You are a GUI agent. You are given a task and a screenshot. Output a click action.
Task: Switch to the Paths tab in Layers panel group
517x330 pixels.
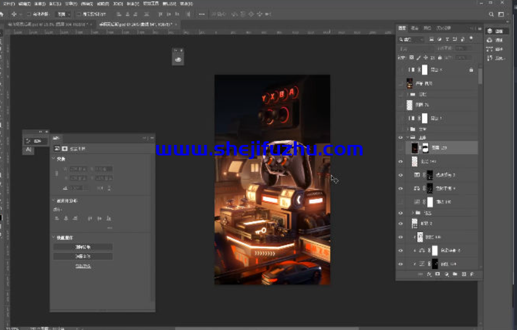click(428, 28)
